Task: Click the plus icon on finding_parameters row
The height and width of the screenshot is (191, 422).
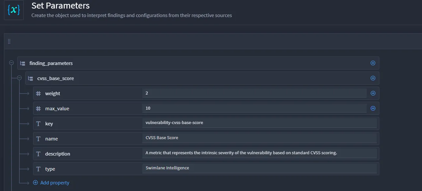Action: 373,63
